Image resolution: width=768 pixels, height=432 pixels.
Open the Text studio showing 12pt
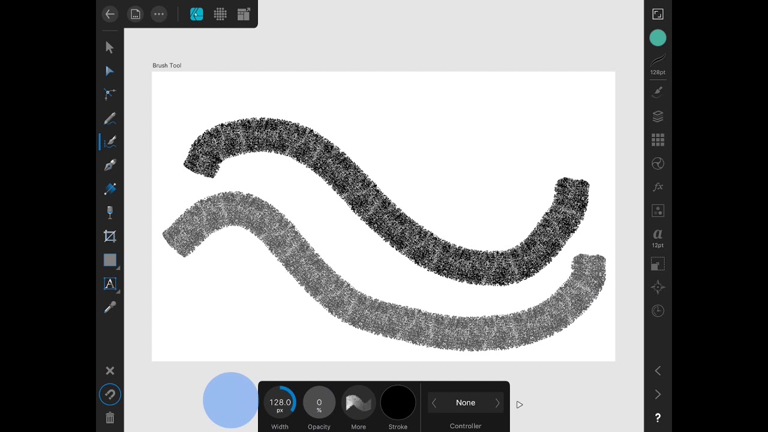pyautogui.click(x=658, y=237)
